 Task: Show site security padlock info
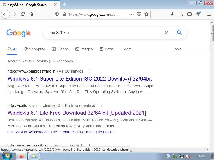65,14
